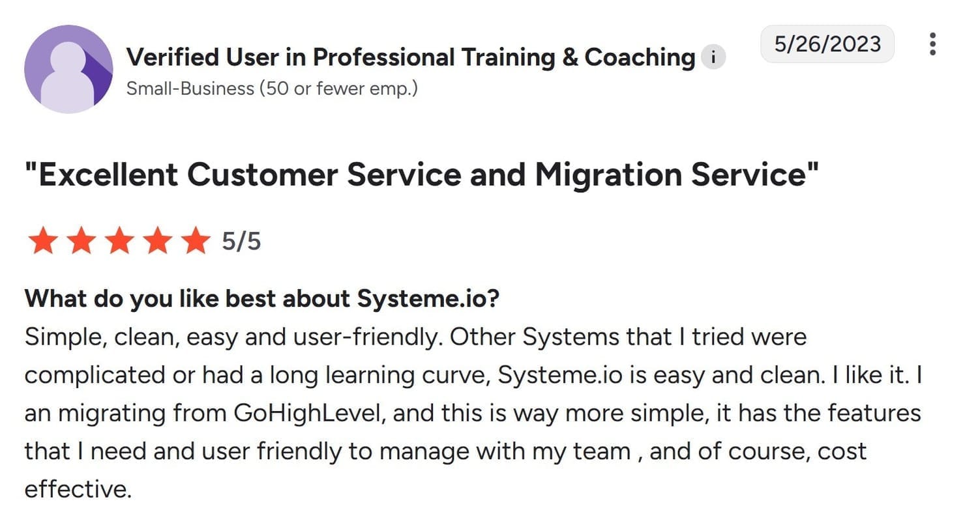Open the Verified User in Professional Training profile name
978x521 pixels.
(410, 57)
